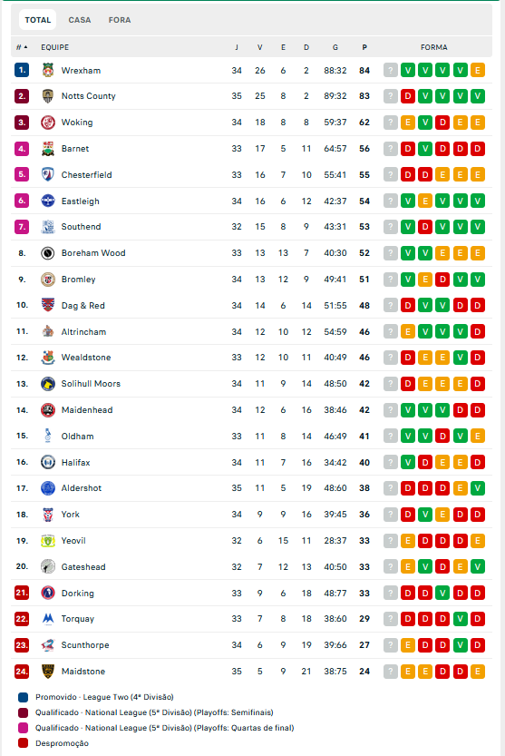Image resolution: width=505 pixels, height=756 pixels.
Task: Click the red Despromoção legend square
Action: pos(24,743)
